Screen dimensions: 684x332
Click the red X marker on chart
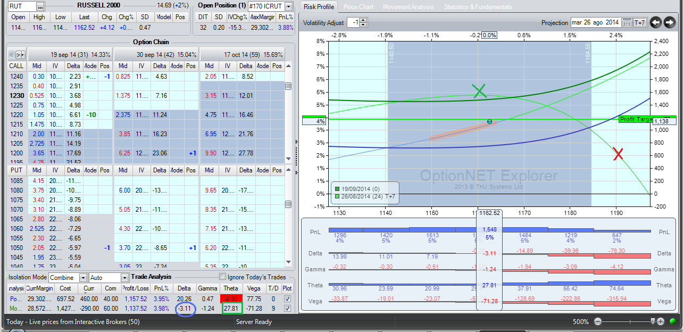click(x=618, y=154)
